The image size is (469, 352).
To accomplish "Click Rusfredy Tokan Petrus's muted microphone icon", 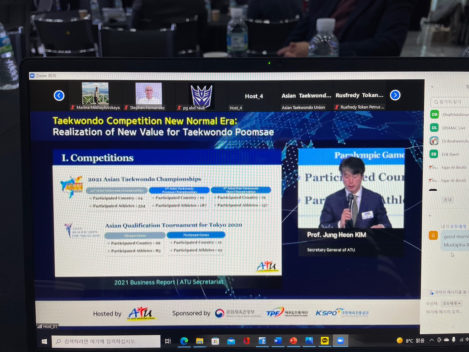I will click(336, 107).
